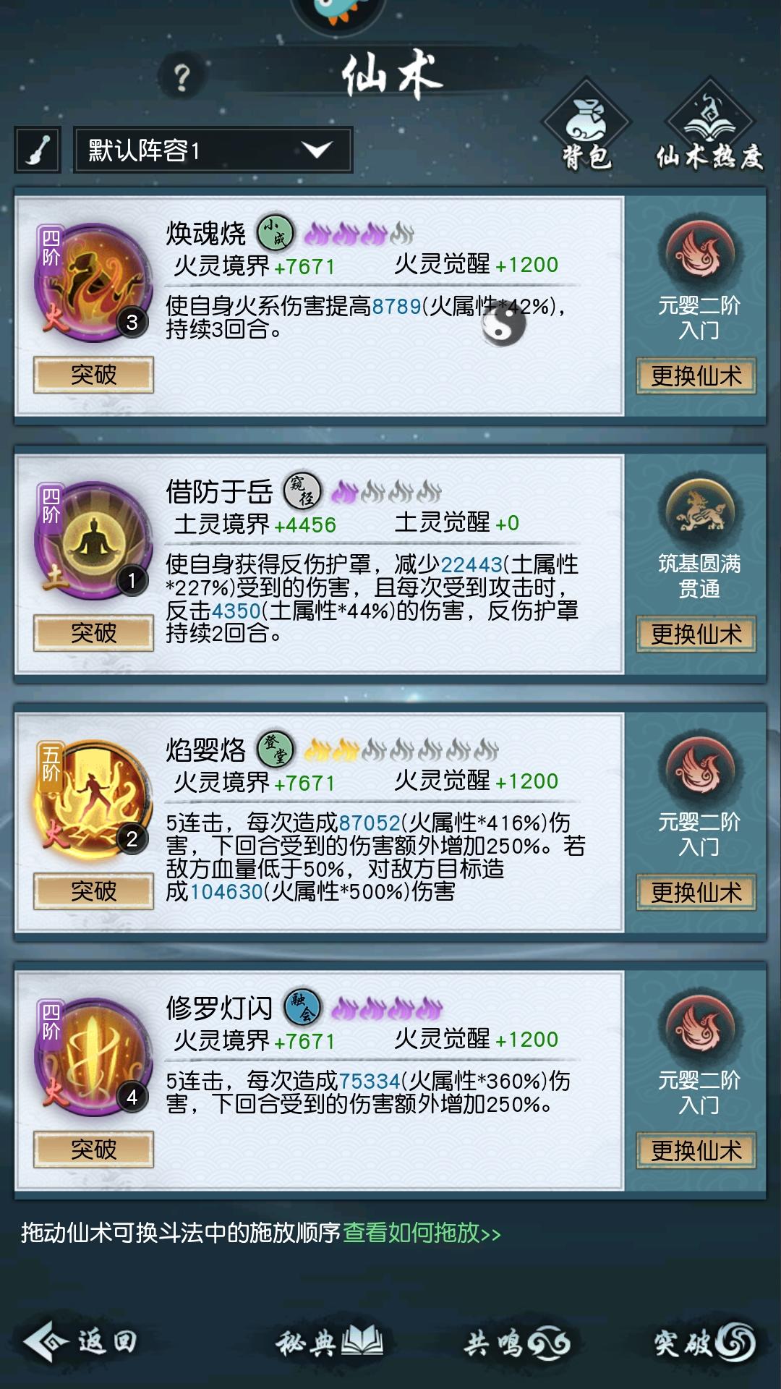
Task: Open the 共鸣 tab at bottom
Action: click(x=517, y=1343)
